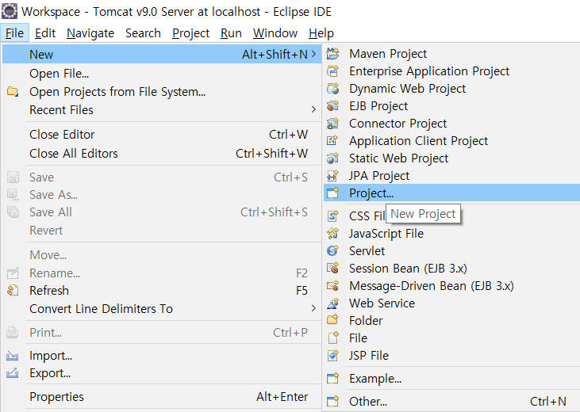Click the Eclipse IDE title bar icon
This screenshot has height=412, width=580.
10,11
